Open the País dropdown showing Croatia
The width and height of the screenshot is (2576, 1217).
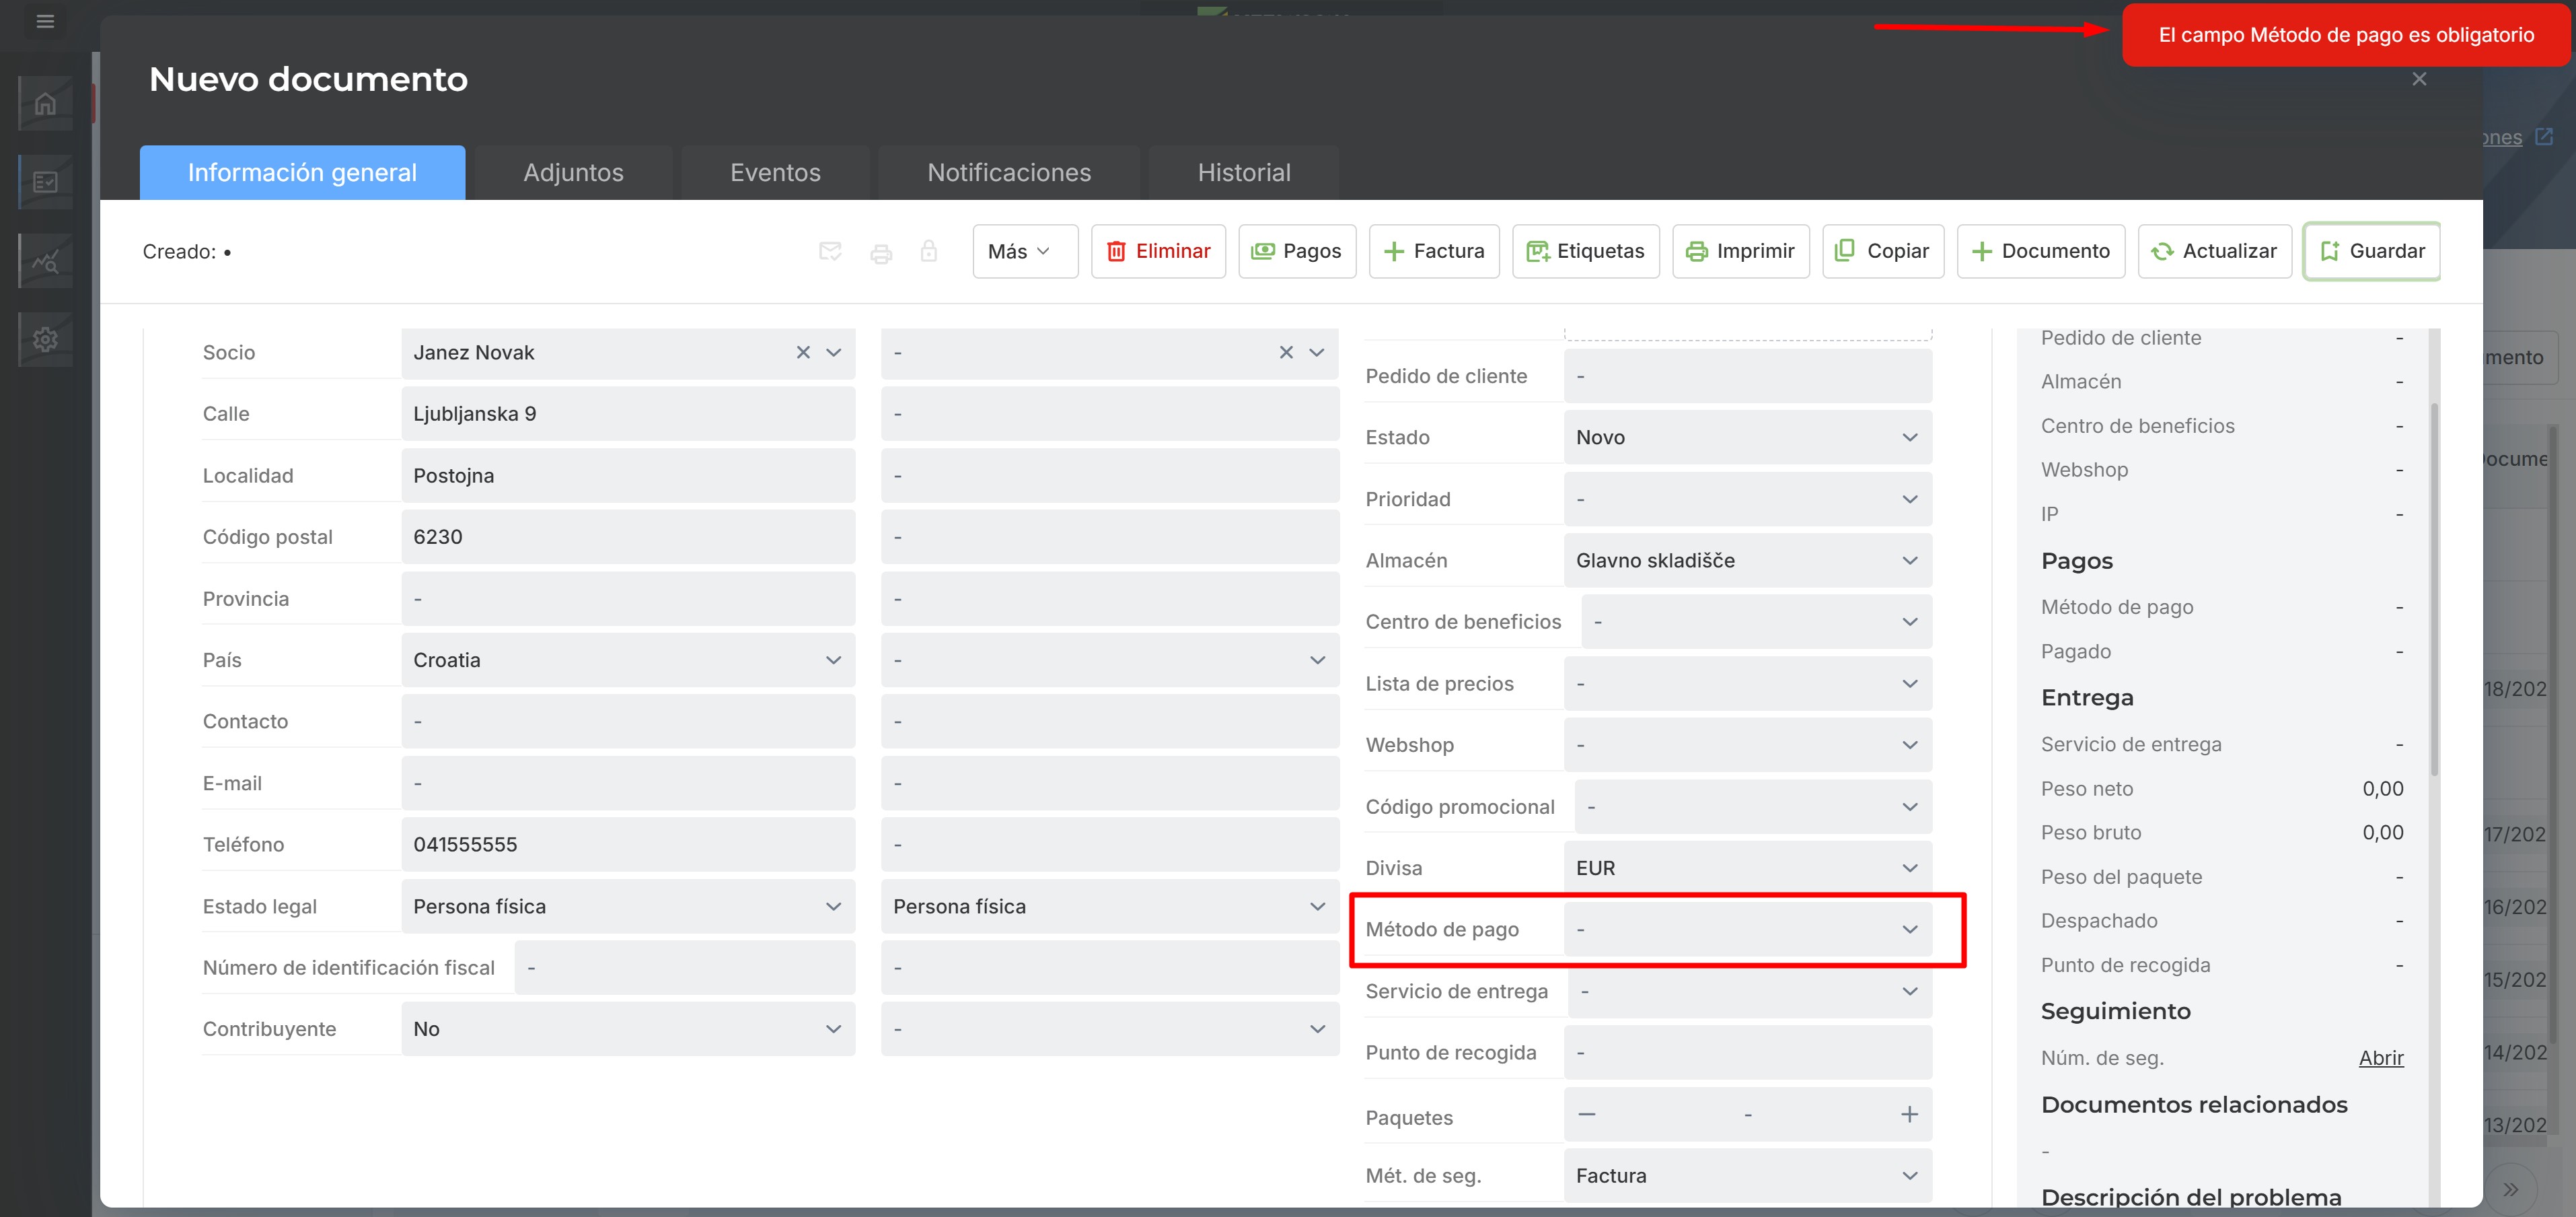pos(628,660)
